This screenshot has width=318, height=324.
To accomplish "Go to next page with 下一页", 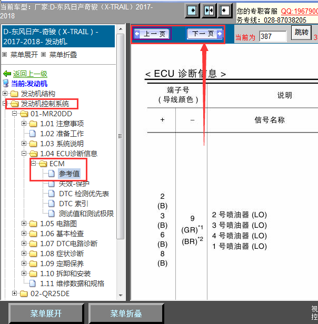I will (x=205, y=34).
